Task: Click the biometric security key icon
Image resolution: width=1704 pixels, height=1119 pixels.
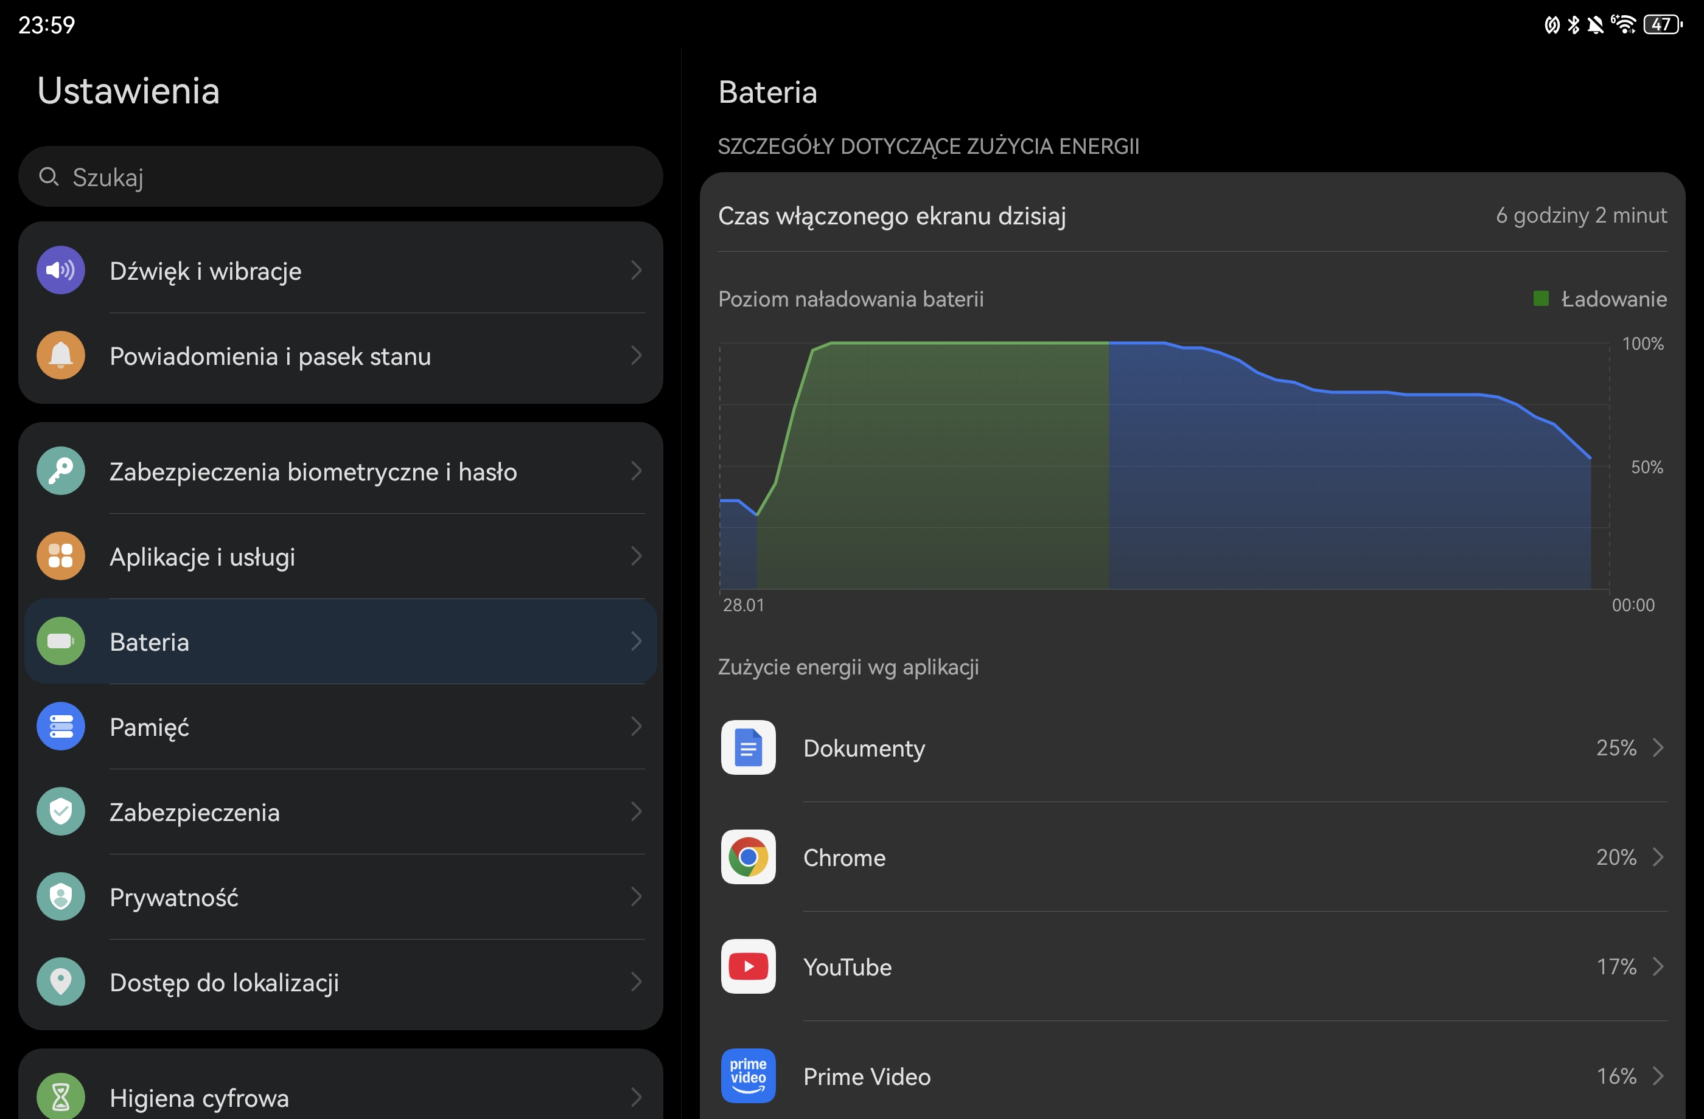Action: pos(61,471)
